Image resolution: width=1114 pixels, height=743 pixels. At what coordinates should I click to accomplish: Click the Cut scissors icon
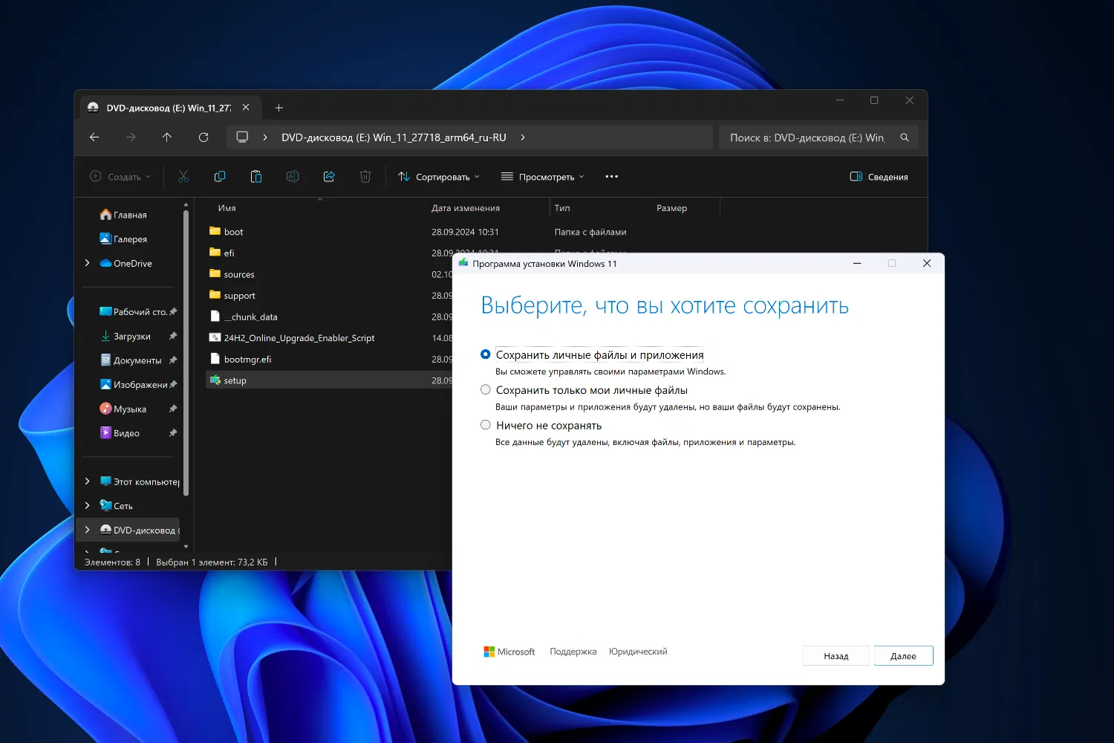click(183, 177)
